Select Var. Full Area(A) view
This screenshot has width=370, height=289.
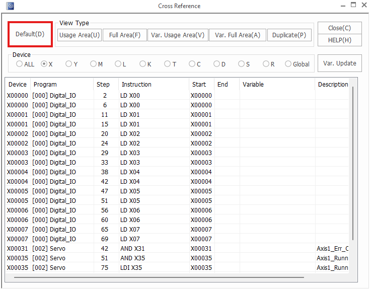[x=237, y=35]
